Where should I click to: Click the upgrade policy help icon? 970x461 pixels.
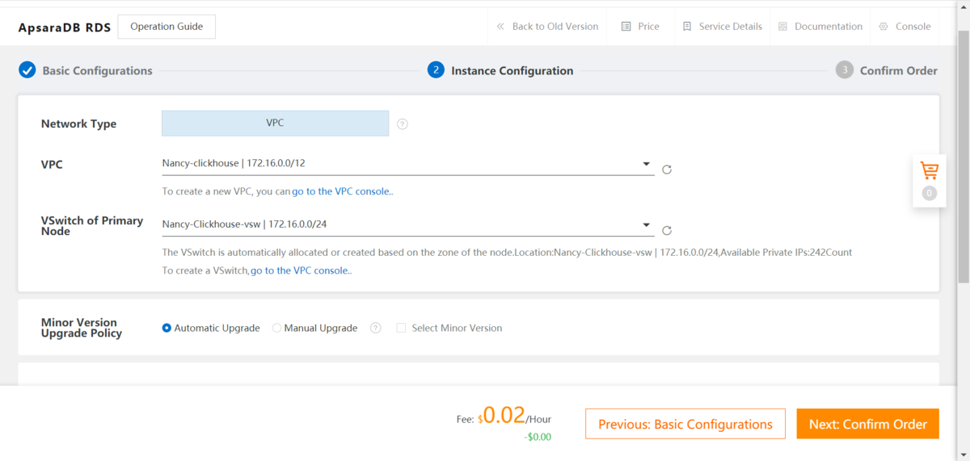click(x=375, y=328)
